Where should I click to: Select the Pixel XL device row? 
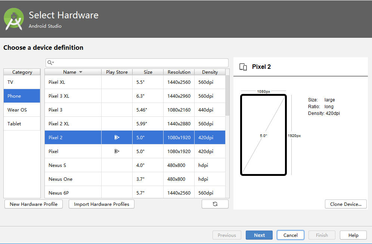[135, 82]
